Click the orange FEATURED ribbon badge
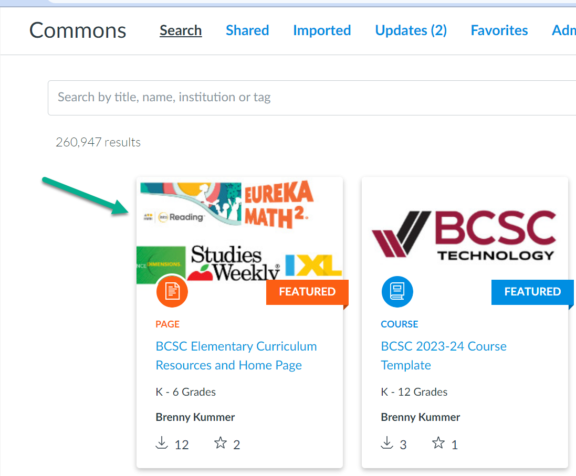 307,292
